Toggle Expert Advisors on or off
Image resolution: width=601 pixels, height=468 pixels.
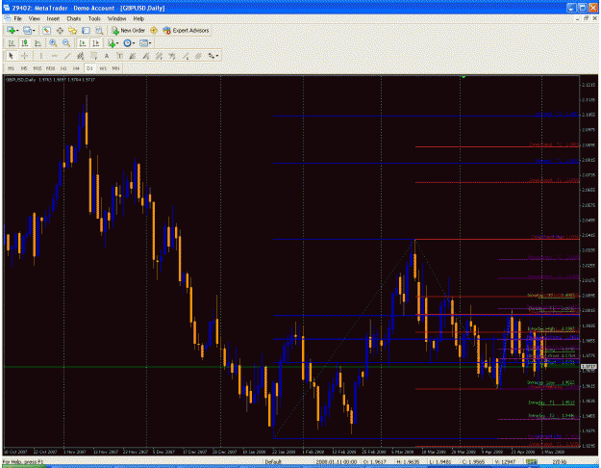[186, 30]
